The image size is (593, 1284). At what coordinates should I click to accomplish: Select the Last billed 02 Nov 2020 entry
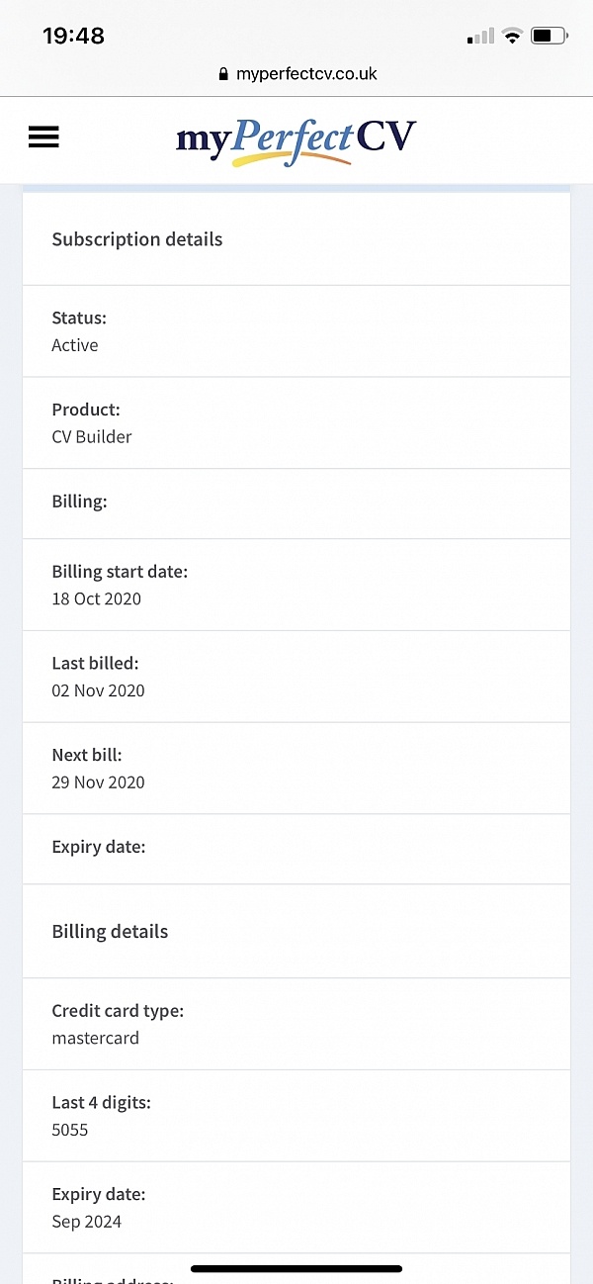(x=296, y=676)
